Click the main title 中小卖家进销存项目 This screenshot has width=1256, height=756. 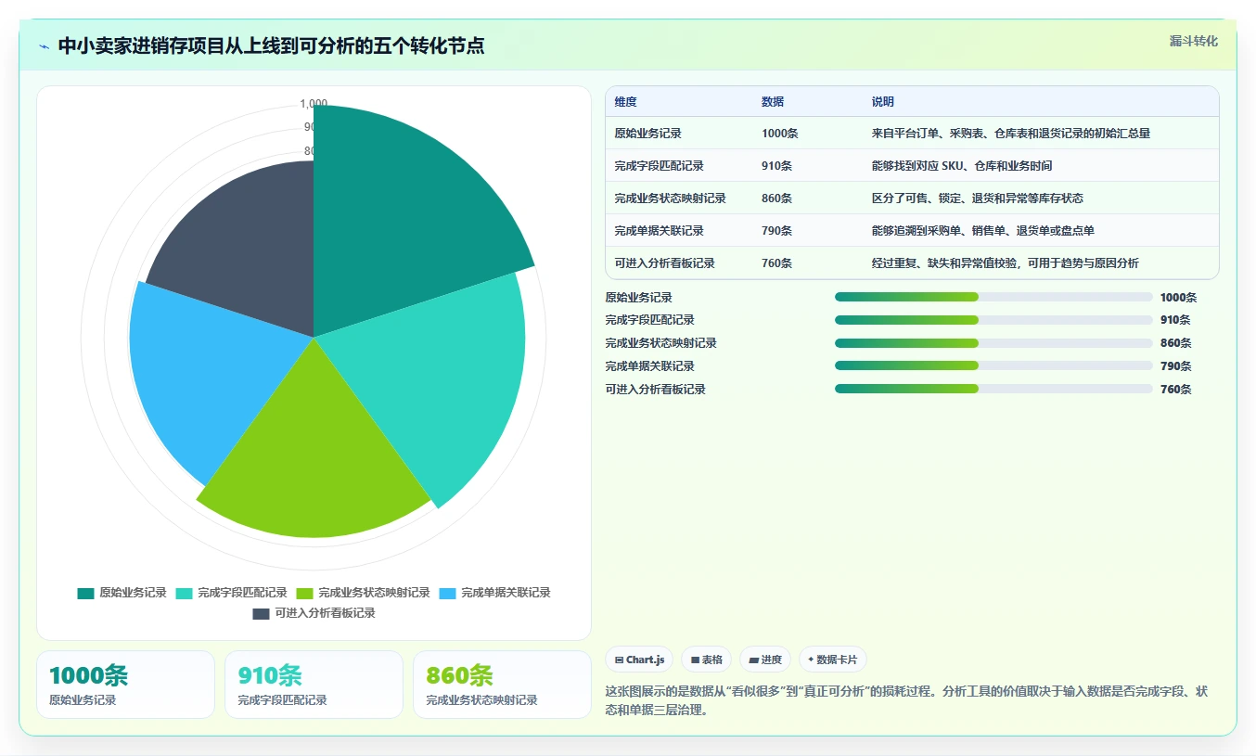[271, 46]
